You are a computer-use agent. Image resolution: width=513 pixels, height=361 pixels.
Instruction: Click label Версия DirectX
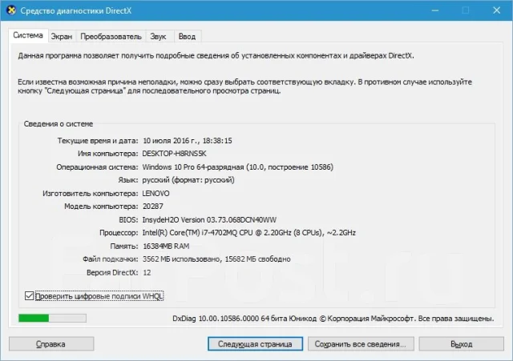112,272
